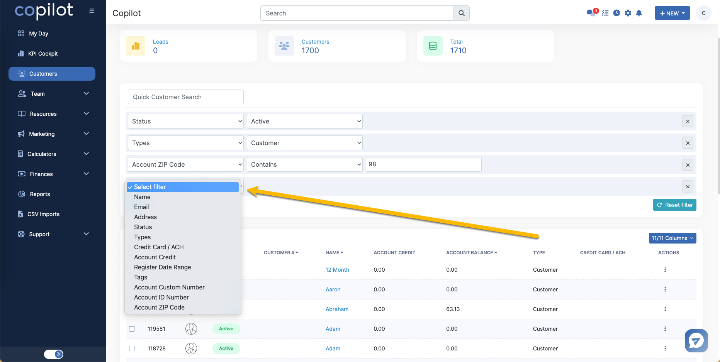Screen dimensions: 720x362
Task: Click the Customers people card icon
Action: [x=284, y=46]
